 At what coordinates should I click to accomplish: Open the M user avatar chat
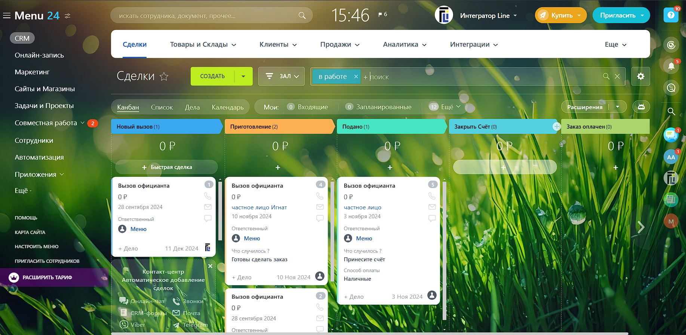click(x=671, y=221)
